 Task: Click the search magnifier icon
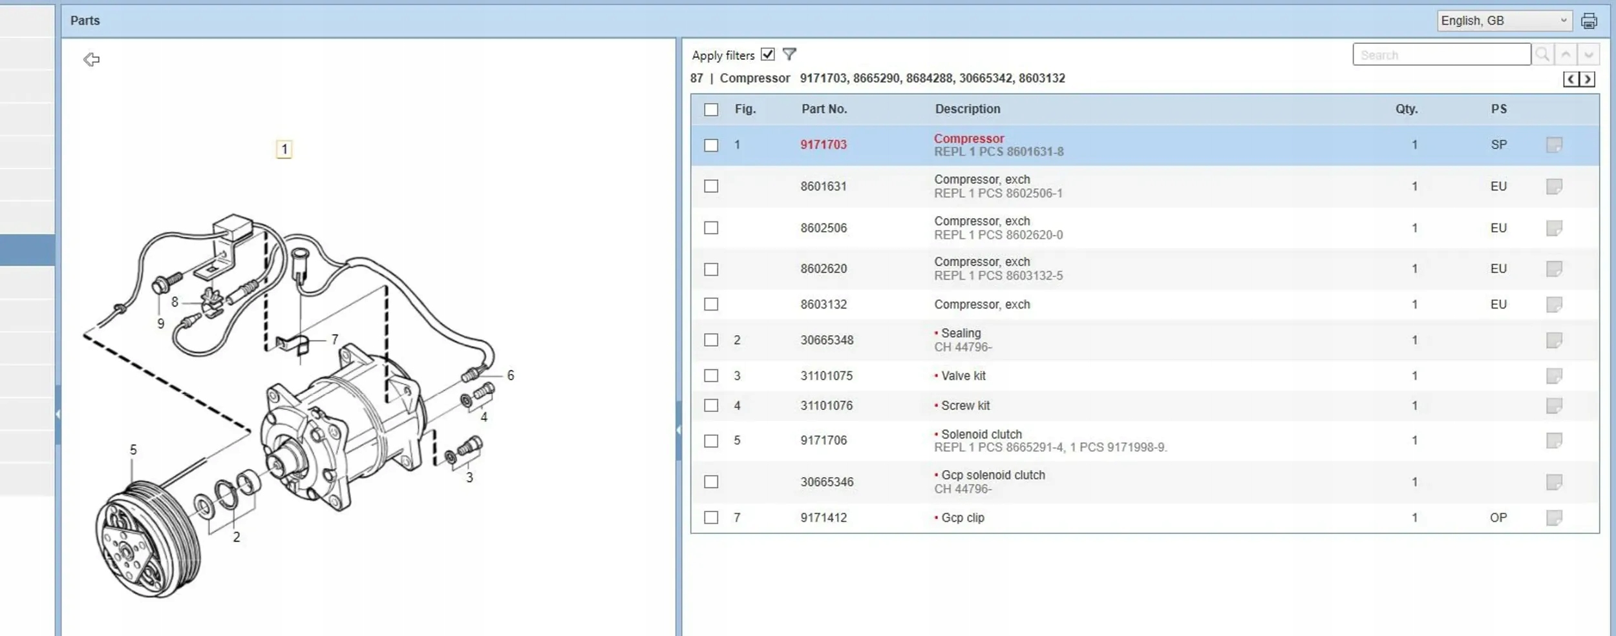coord(1542,55)
